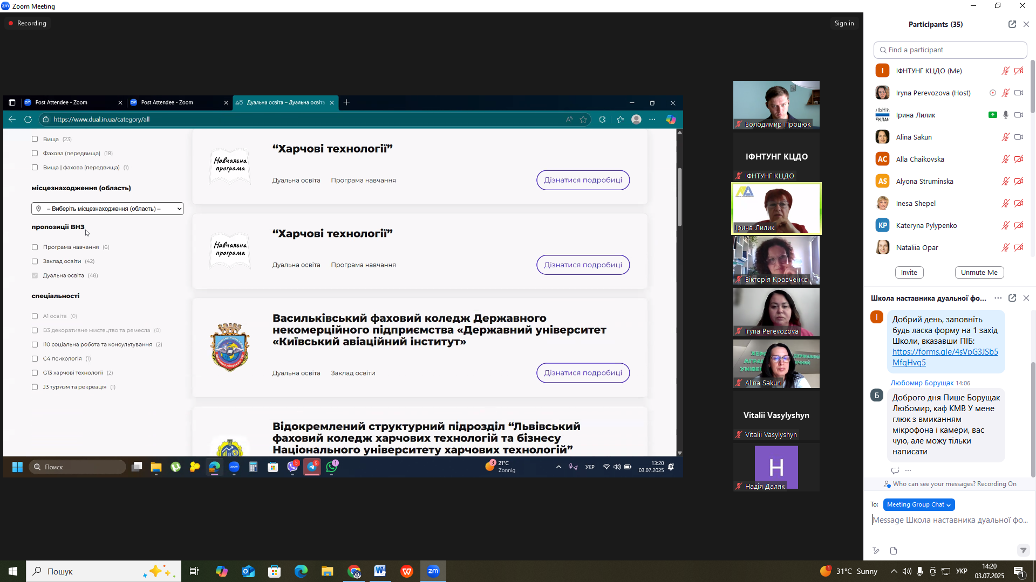
Task: Tick the C4 психологія checkbox
Action: click(x=35, y=358)
